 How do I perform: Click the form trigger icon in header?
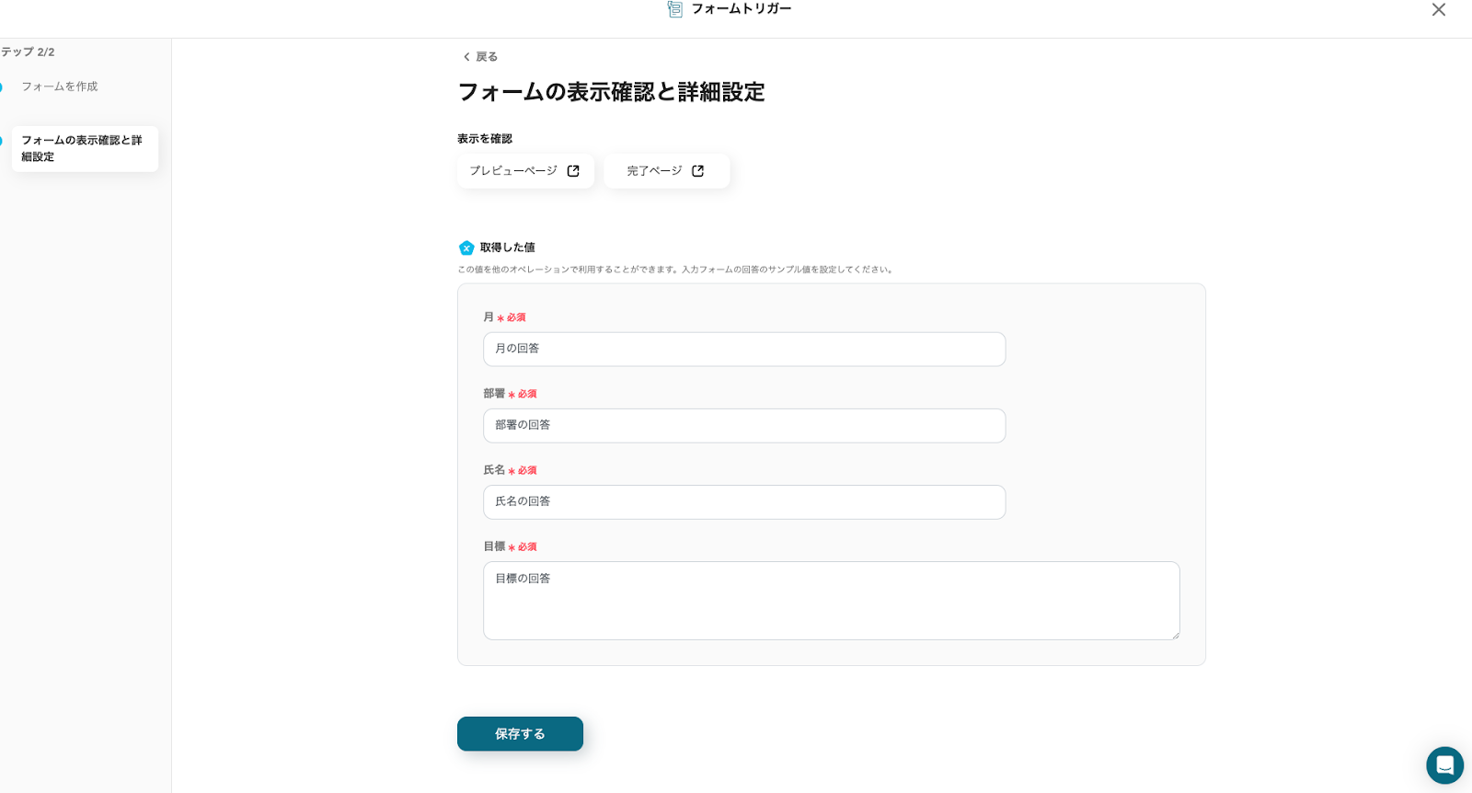(674, 9)
